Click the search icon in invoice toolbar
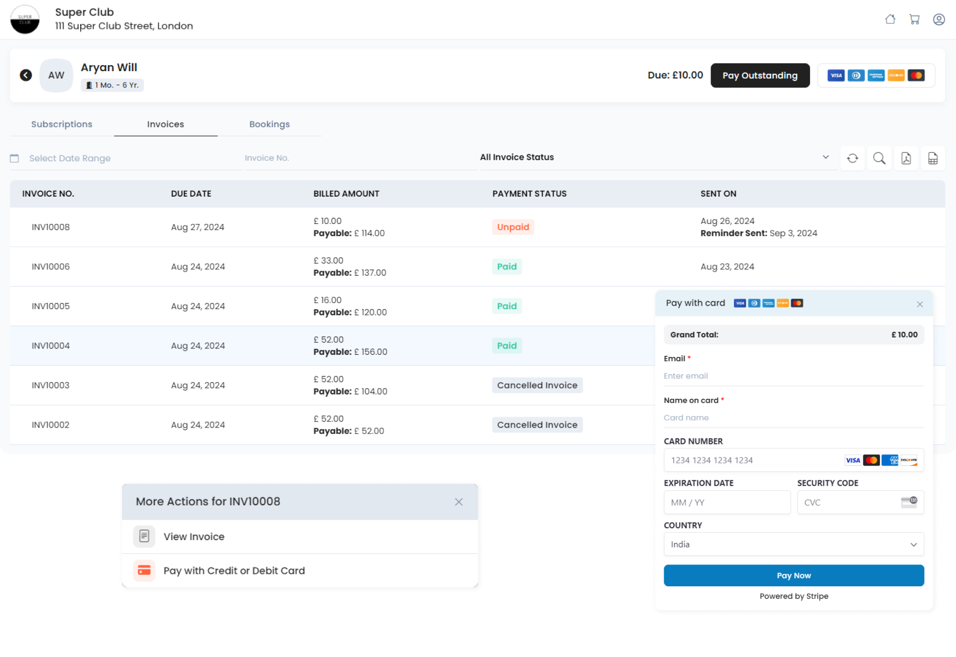The image size is (956, 657). point(879,158)
